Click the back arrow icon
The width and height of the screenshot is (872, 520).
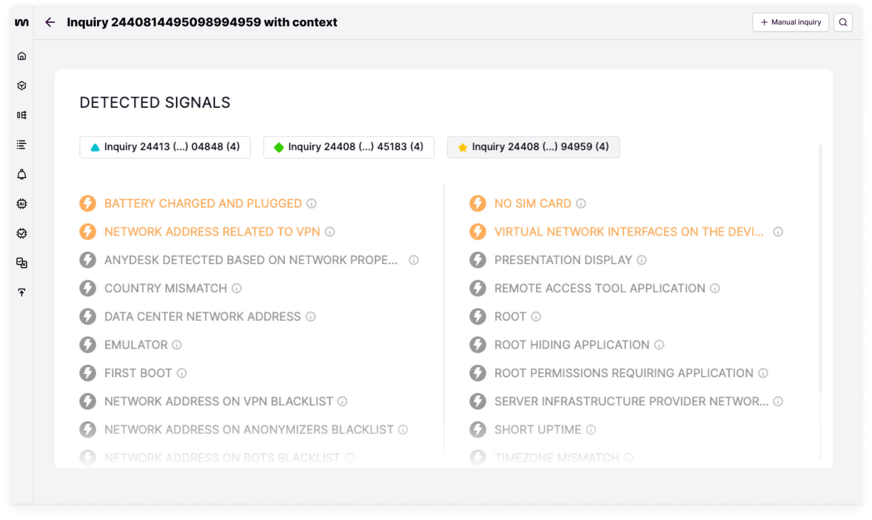[x=50, y=22]
